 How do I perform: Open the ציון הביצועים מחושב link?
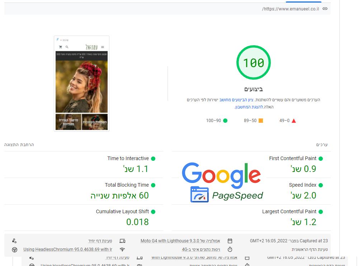click(236, 100)
